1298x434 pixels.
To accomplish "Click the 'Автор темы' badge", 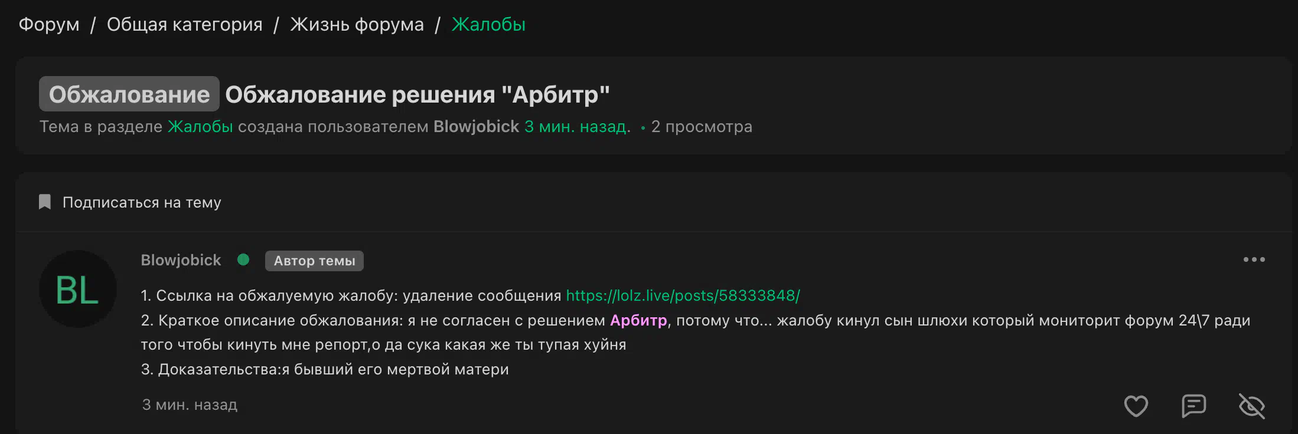I will (x=314, y=261).
